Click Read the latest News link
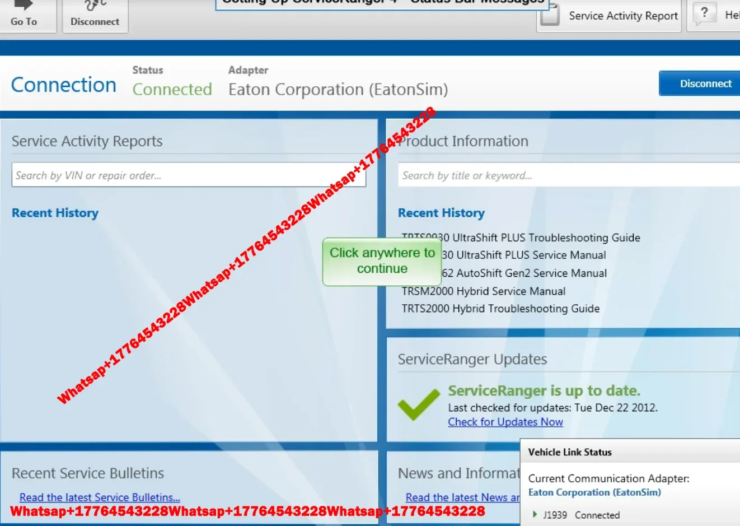 coord(463,497)
